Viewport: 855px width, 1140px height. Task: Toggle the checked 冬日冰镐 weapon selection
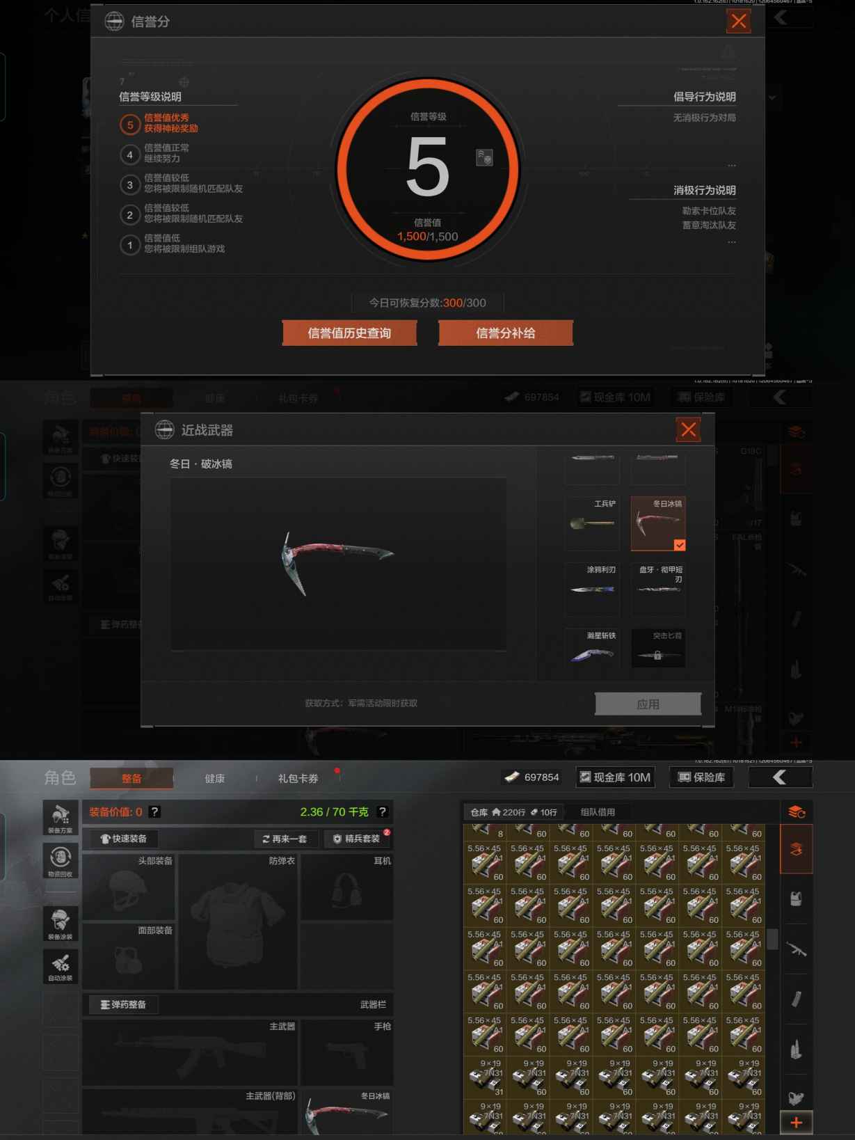pos(658,523)
